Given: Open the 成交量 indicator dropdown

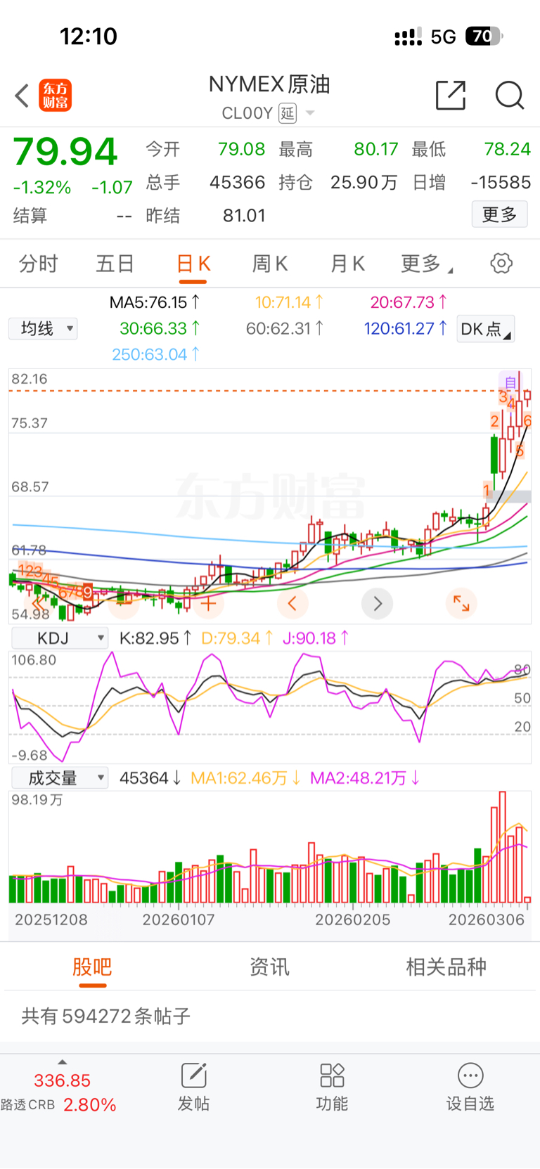Looking at the screenshot, I should [x=59, y=778].
